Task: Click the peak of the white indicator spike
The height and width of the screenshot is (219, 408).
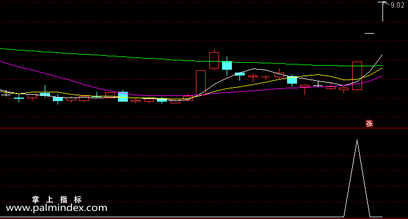Action: (357, 141)
